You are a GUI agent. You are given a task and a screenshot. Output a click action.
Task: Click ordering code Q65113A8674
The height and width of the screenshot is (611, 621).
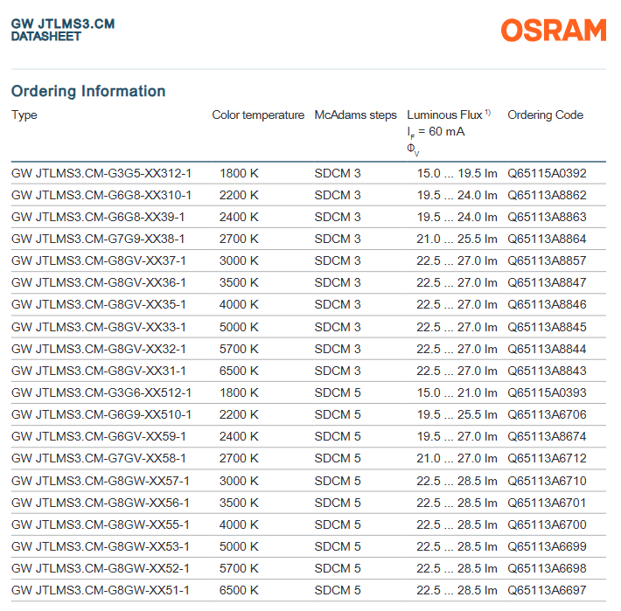[547, 436]
